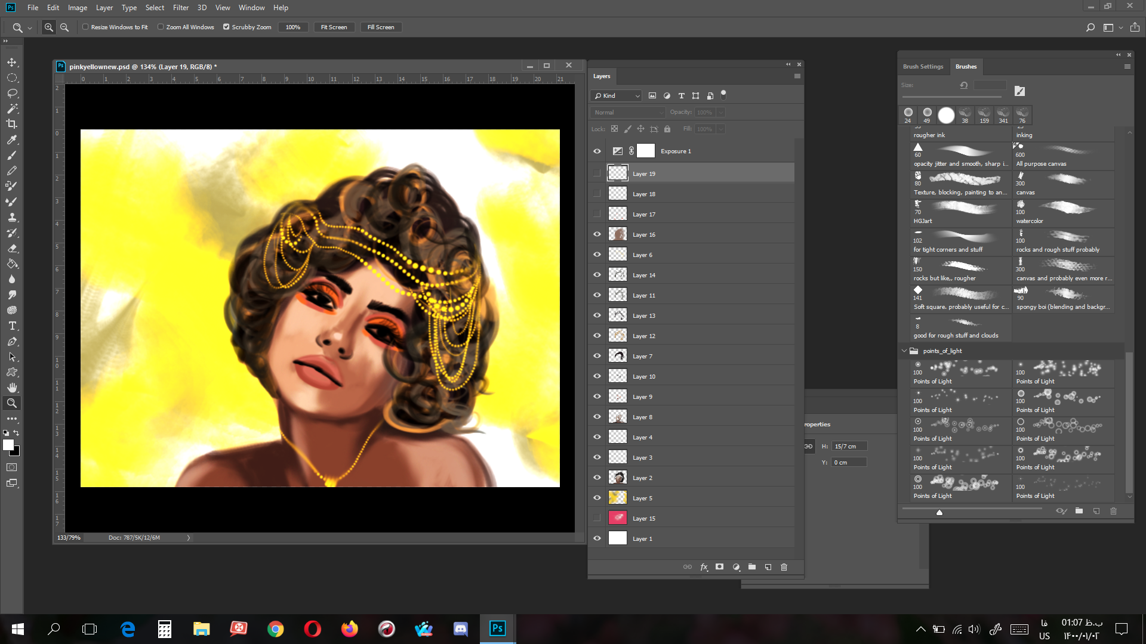Create a new layer group
Screen dimensions: 1146x644
pos(752,567)
